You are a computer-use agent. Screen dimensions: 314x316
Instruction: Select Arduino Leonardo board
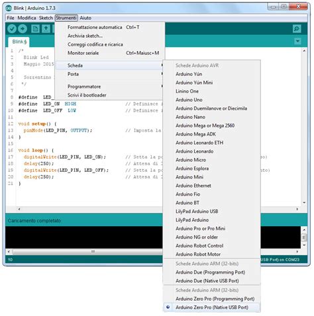point(212,151)
